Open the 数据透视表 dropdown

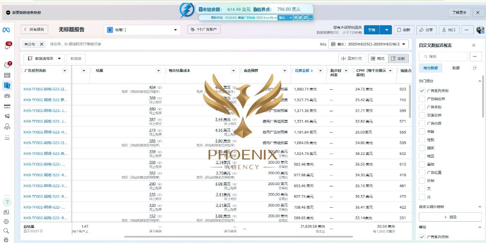click(x=44, y=59)
